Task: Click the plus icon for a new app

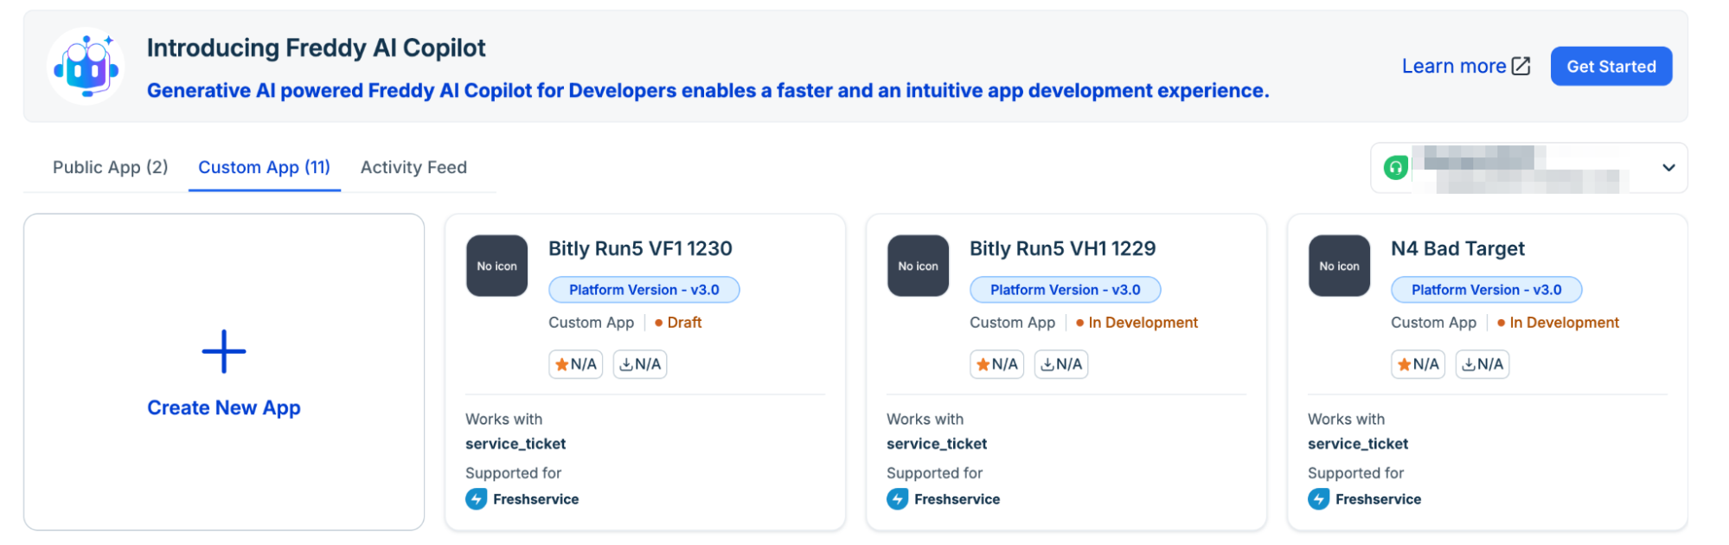Action: tap(224, 351)
